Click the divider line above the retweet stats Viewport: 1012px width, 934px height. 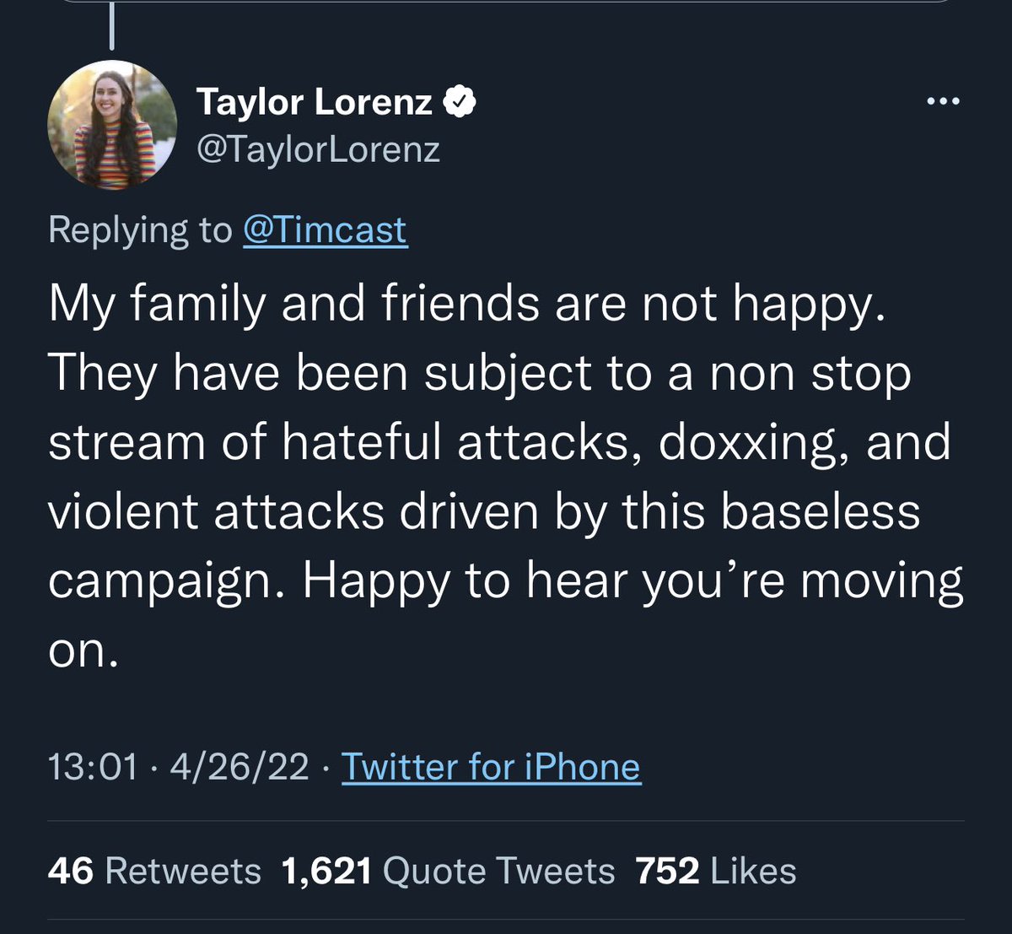tap(506, 821)
